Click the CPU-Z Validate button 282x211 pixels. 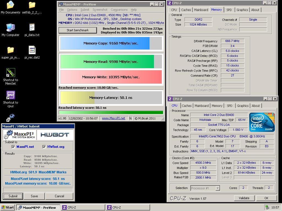point(244,198)
